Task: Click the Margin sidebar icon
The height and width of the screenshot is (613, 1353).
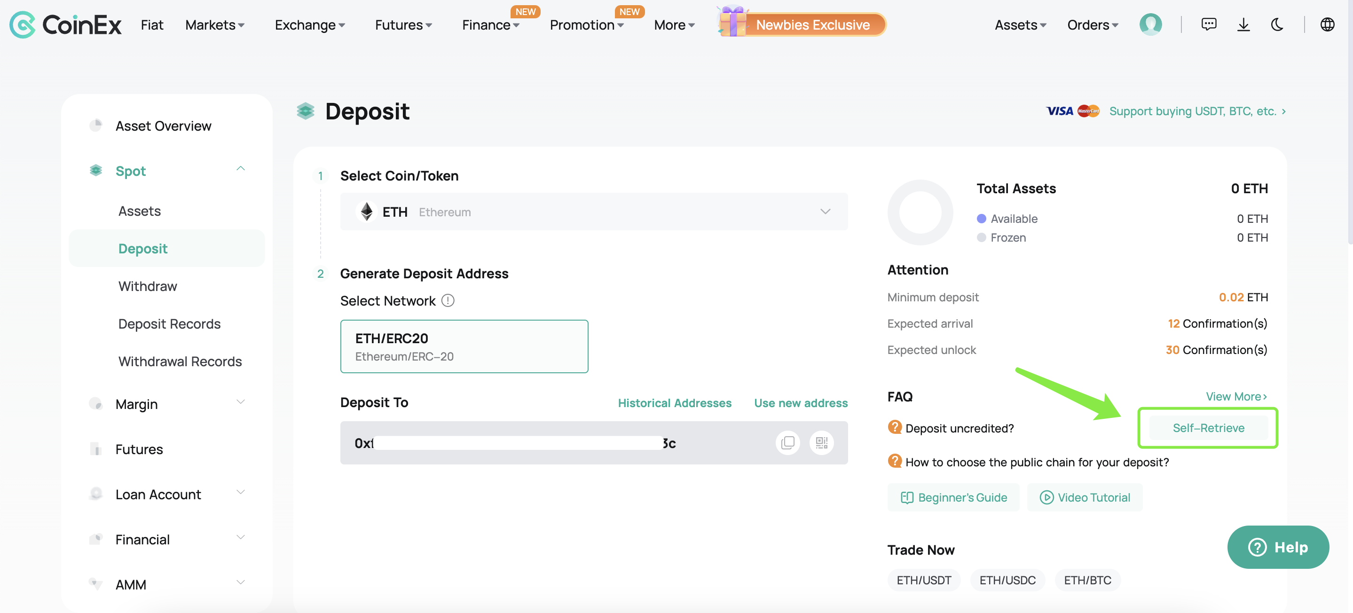Action: click(95, 403)
